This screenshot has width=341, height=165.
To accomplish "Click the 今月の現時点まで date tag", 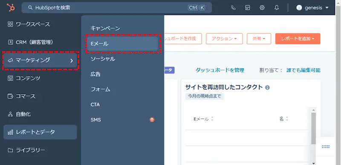I will (x=205, y=96).
